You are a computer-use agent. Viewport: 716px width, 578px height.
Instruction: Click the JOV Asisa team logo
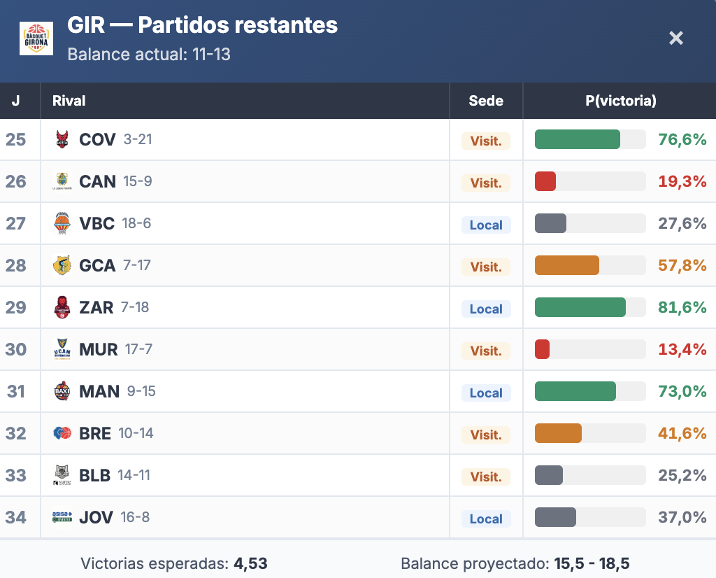tap(62, 517)
